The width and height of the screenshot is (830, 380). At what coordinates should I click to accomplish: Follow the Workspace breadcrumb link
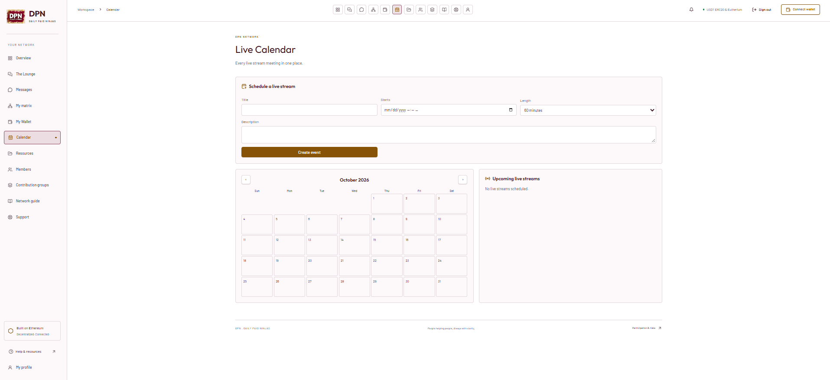[86, 10]
